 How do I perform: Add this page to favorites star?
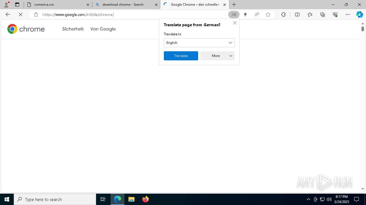pos(268,15)
